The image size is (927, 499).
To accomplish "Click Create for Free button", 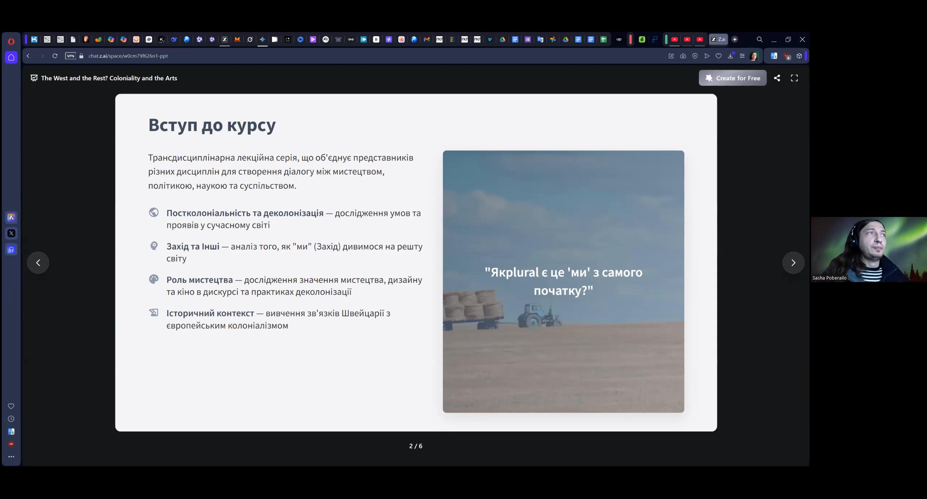I will 732,78.
